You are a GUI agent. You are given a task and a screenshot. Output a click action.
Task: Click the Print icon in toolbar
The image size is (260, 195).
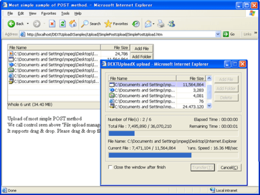click(x=161, y=24)
